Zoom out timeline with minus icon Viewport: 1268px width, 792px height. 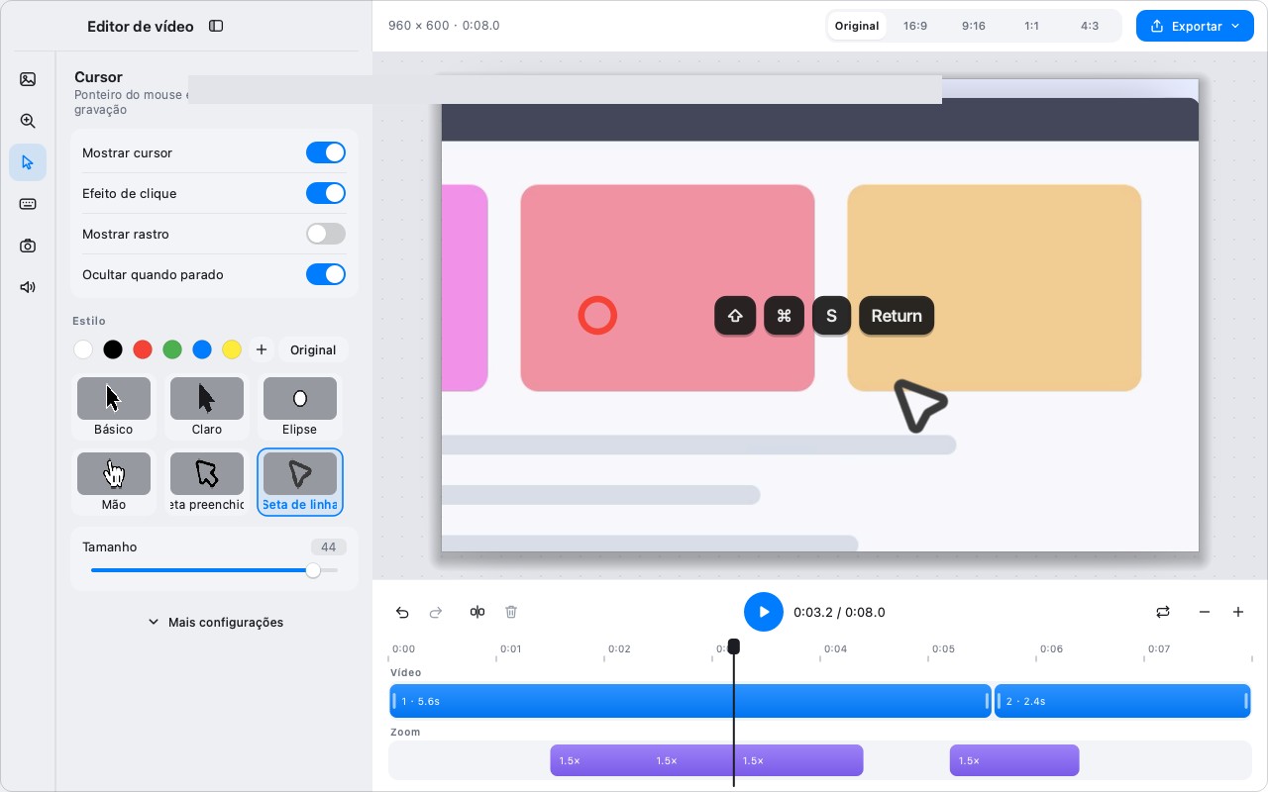coord(1205,612)
